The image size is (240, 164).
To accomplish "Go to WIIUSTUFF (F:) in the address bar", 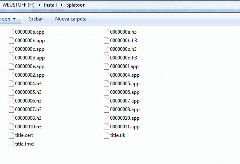I will click(x=19, y=5).
